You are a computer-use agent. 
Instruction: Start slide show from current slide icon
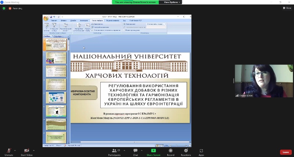pos(54,27)
